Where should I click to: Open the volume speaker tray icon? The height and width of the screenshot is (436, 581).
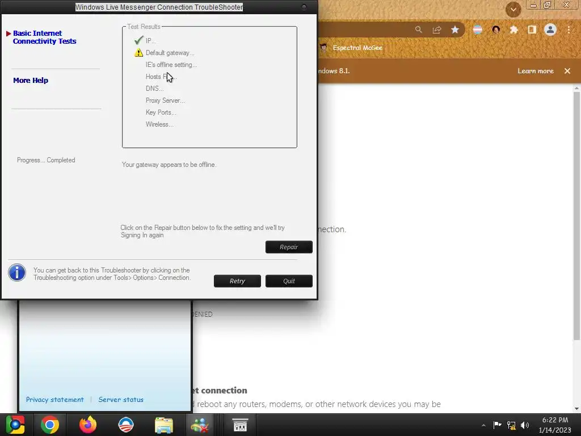(x=525, y=425)
